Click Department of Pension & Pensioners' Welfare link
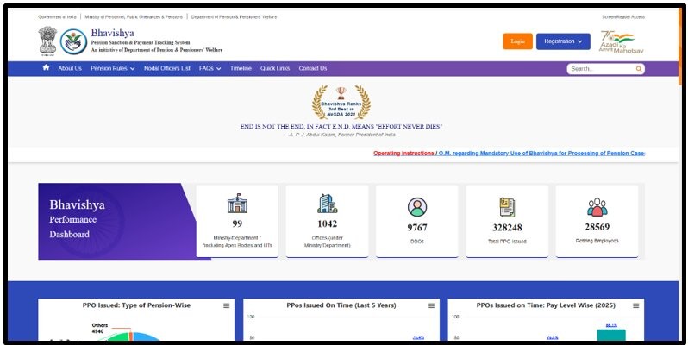Screen dimensions: 688x346 [x=234, y=17]
